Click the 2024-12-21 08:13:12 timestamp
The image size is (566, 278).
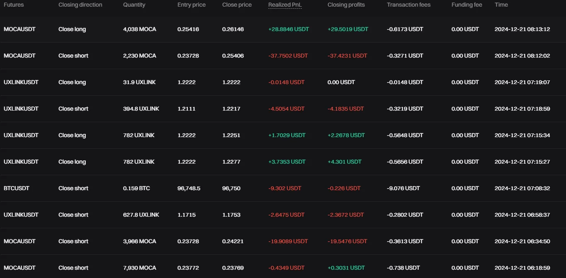click(x=522, y=29)
